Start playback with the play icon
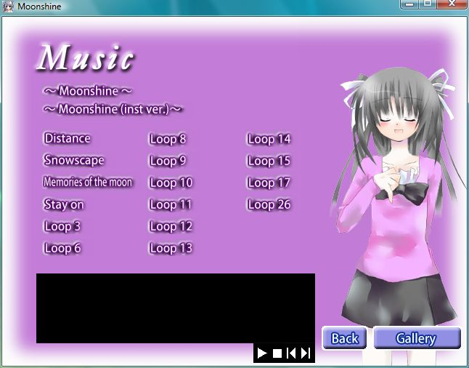The height and width of the screenshot is (368, 469). coord(261,353)
